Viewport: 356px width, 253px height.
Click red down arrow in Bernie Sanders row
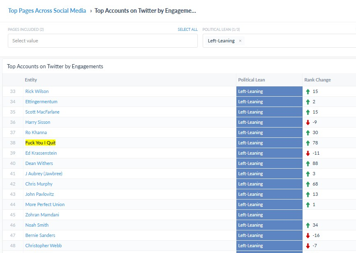tap(308, 235)
